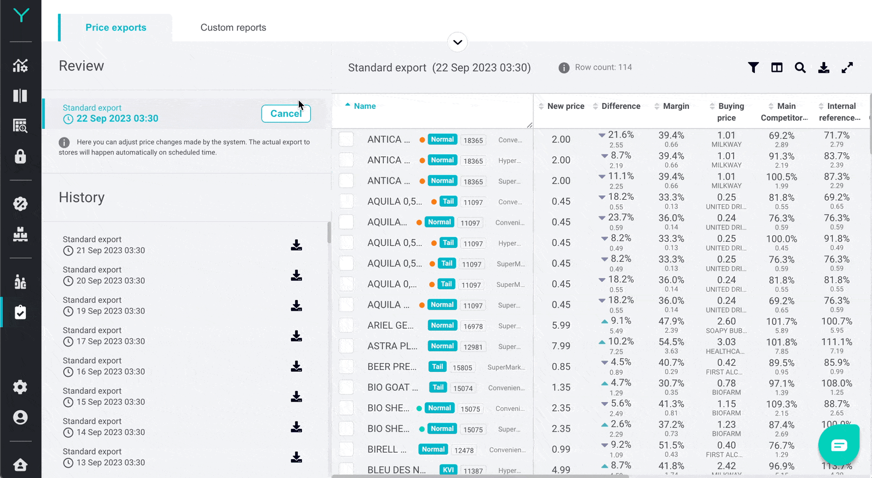The image size is (872, 478).
Task: Check the BIRELL row checkbox
Action: point(346,450)
